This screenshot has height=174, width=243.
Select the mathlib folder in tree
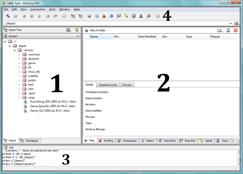[x=33, y=76]
